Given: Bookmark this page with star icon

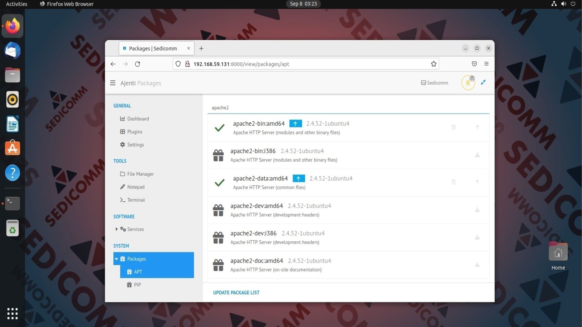Looking at the screenshot, I should (x=433, y=64).
